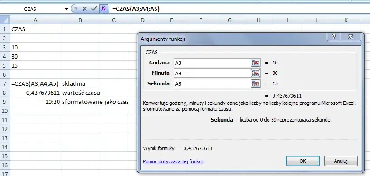Open the Pomoc dotycząca tej funkcji link
Image resolution: width=370 pixels, height=176 pixels.
173,161
